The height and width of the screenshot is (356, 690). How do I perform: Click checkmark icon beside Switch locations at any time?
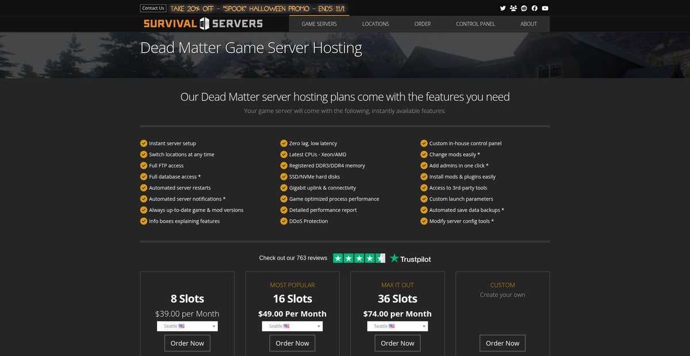144,154
